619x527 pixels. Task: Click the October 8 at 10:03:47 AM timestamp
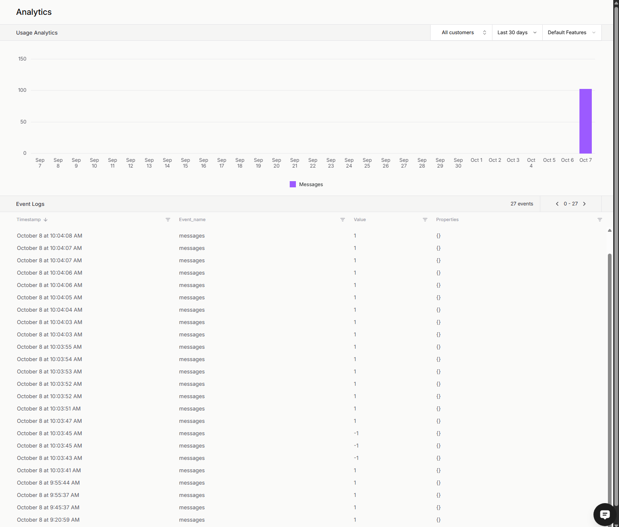pos(49,421)
